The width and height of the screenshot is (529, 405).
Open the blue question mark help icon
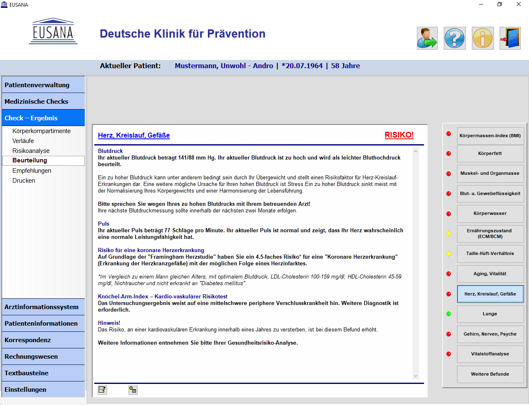[x=455, y=38]
